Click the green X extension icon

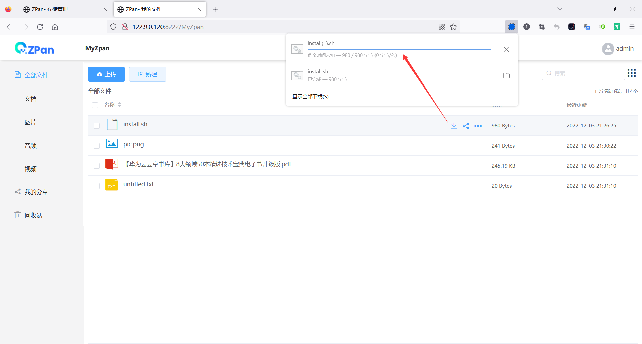617,27
